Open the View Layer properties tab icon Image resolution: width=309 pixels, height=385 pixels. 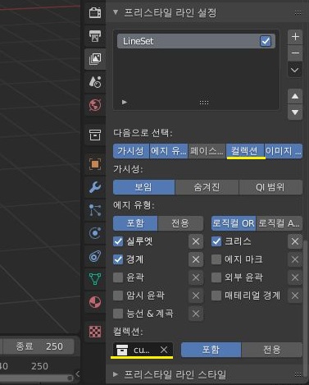95,59
